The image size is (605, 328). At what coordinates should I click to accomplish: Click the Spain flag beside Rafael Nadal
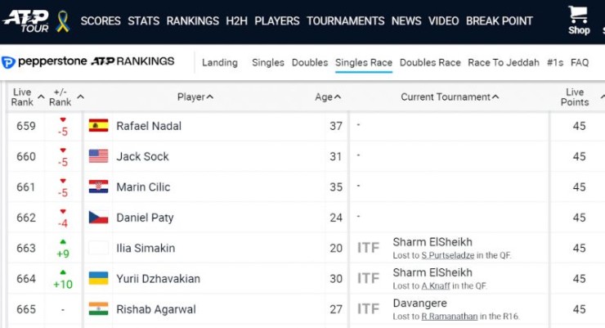(x=99, y=126)
